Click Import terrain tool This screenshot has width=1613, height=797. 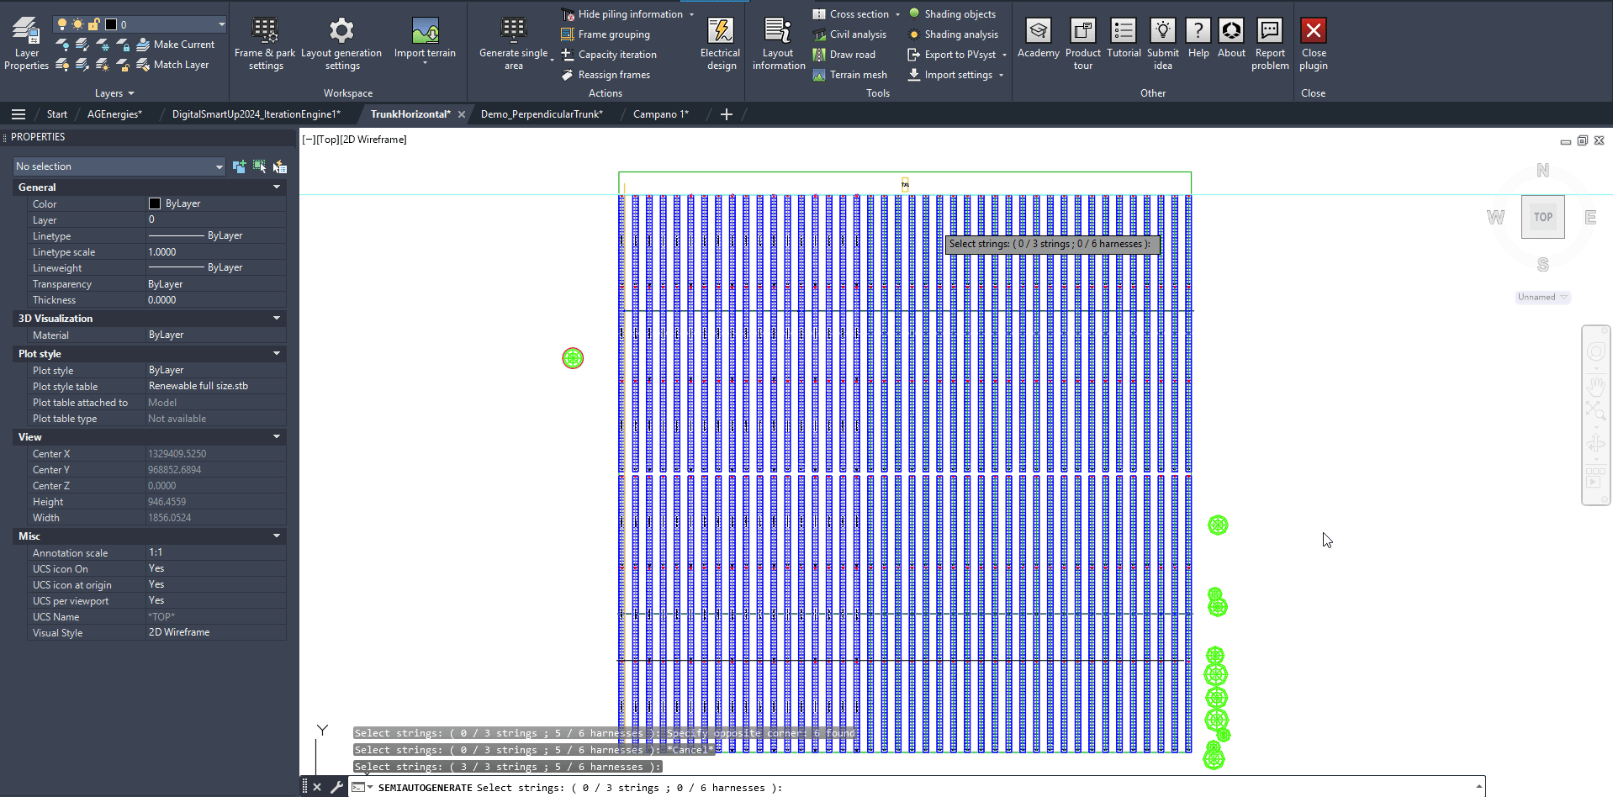[425, 42]
